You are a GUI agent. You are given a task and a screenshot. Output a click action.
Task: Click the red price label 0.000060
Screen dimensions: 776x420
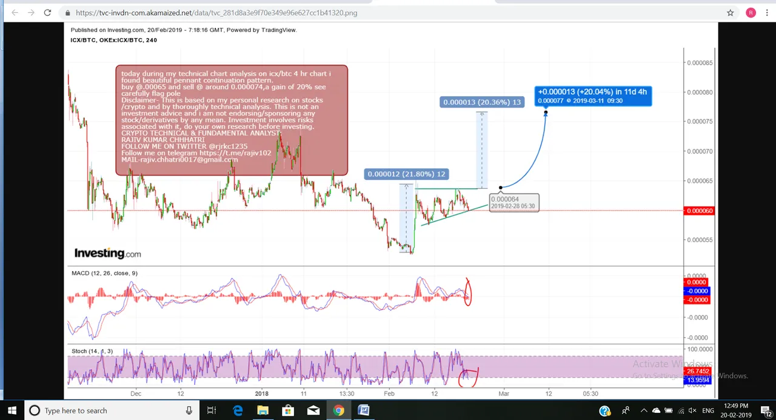[x=699, y=211]
